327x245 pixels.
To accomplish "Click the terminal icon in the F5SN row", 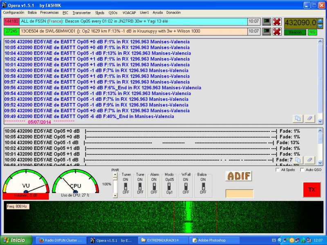I will tap(267, 22).
